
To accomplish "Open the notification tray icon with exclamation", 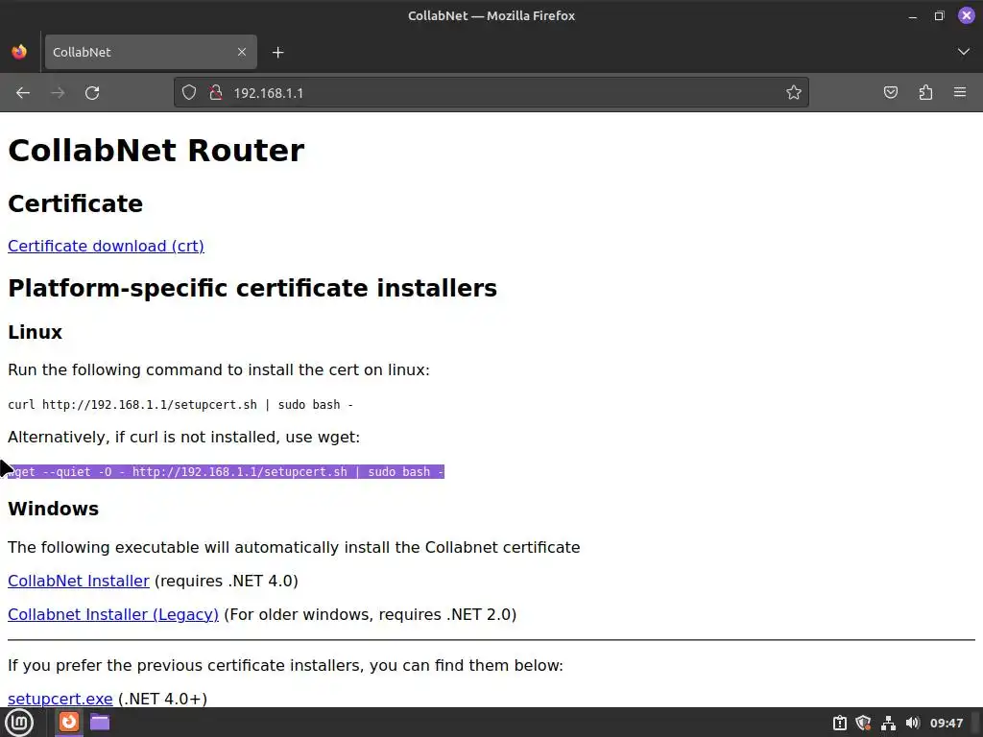I will coord(839,724).
